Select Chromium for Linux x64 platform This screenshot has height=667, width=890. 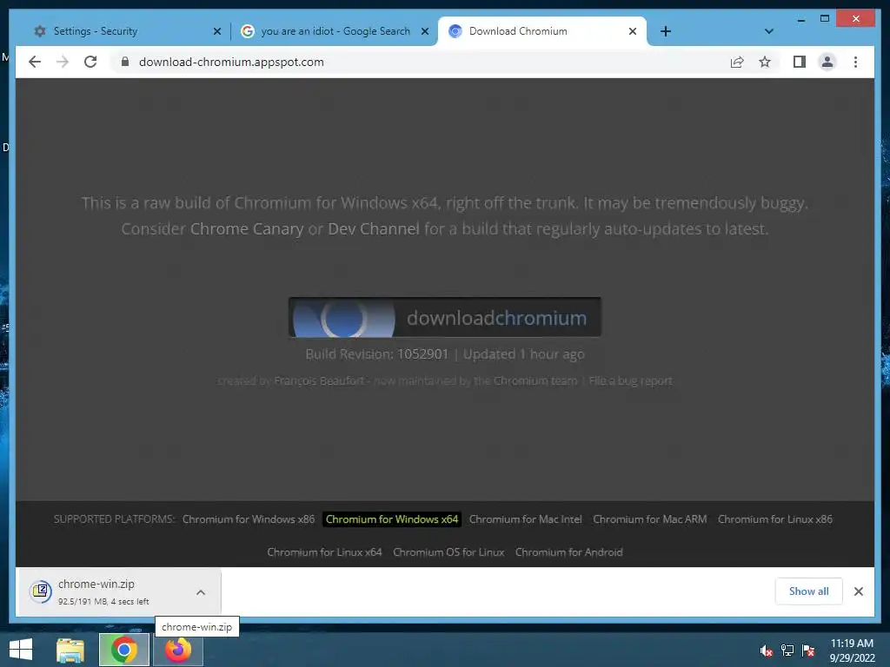point(324,551)
